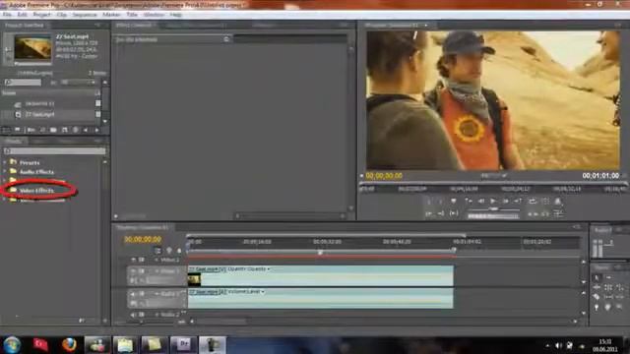Select the Pen tool
The width and height of the screenshot is (630, 354).
pyautogui.click(x=598, y=307)
